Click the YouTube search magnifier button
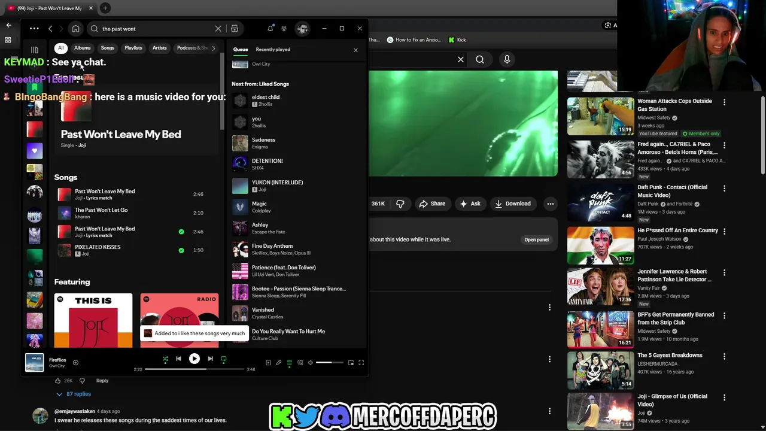The height and width of the screenshot is (431, 766). 480,59
